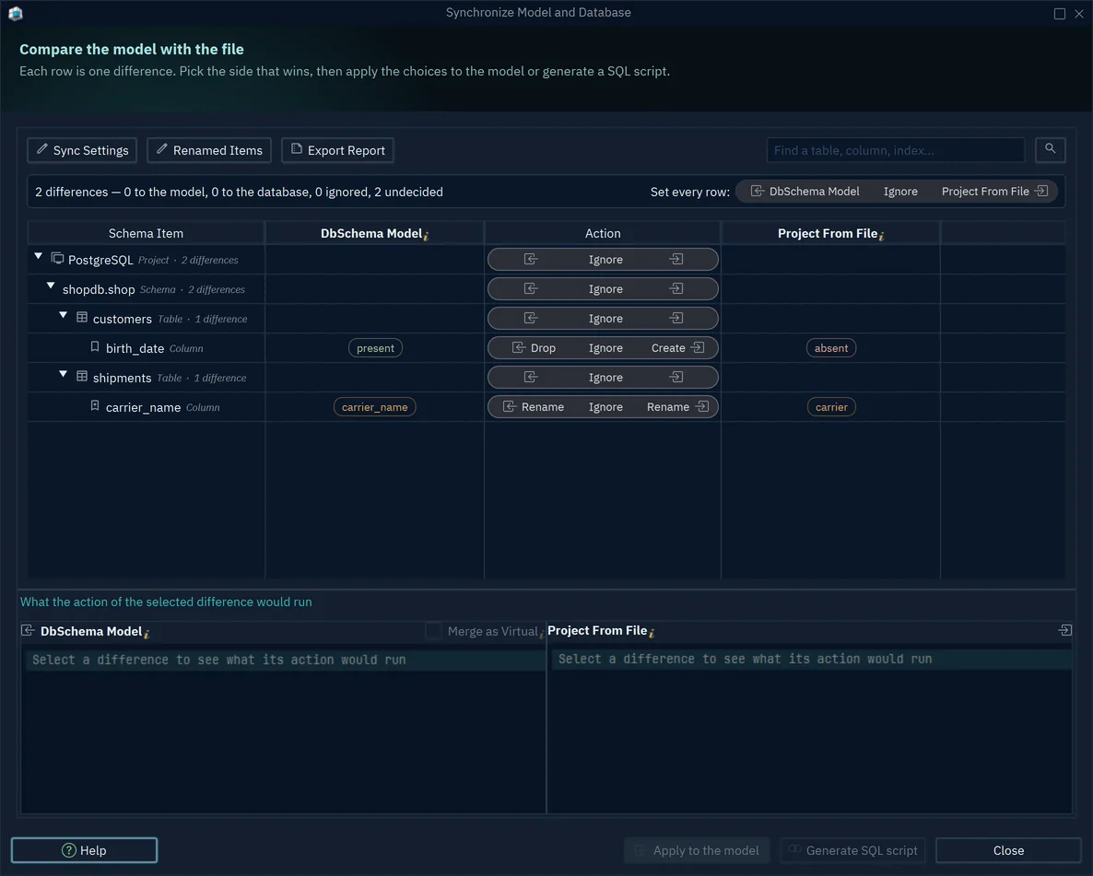Collapse the PostgreSQL project node

click(x=39, y=257)
